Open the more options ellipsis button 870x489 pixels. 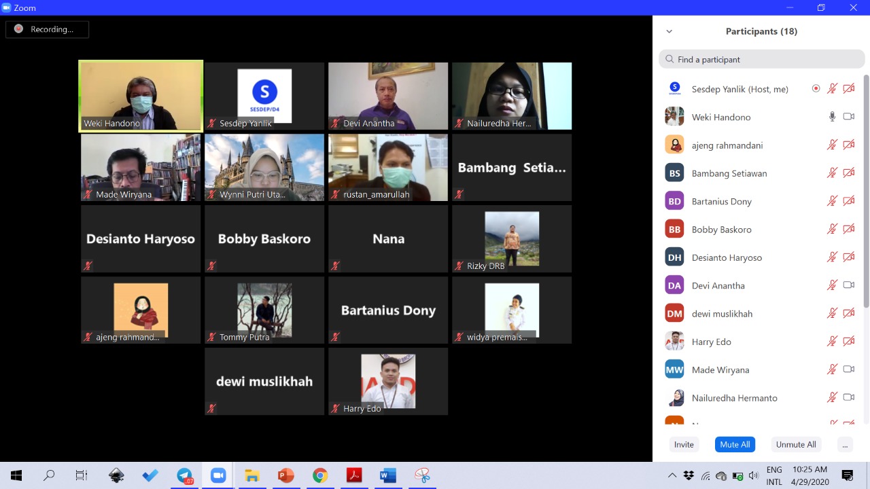[844, 445]
